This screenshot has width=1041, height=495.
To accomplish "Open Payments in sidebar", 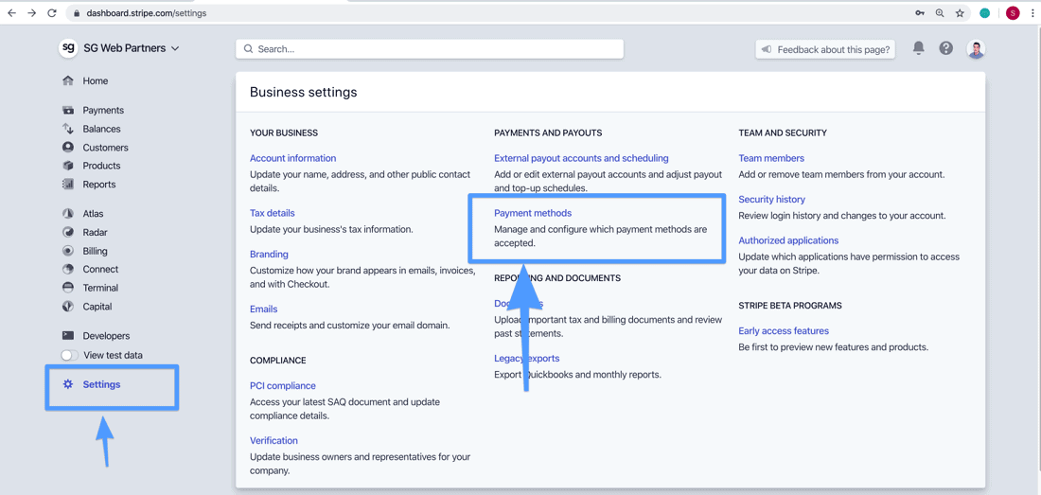I will (x=103, y=110).
